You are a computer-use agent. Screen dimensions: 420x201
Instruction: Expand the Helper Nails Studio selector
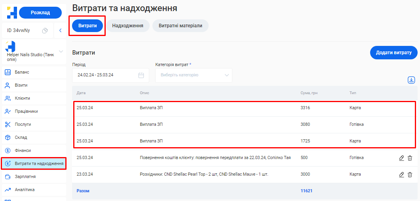(x=61, y=51)
